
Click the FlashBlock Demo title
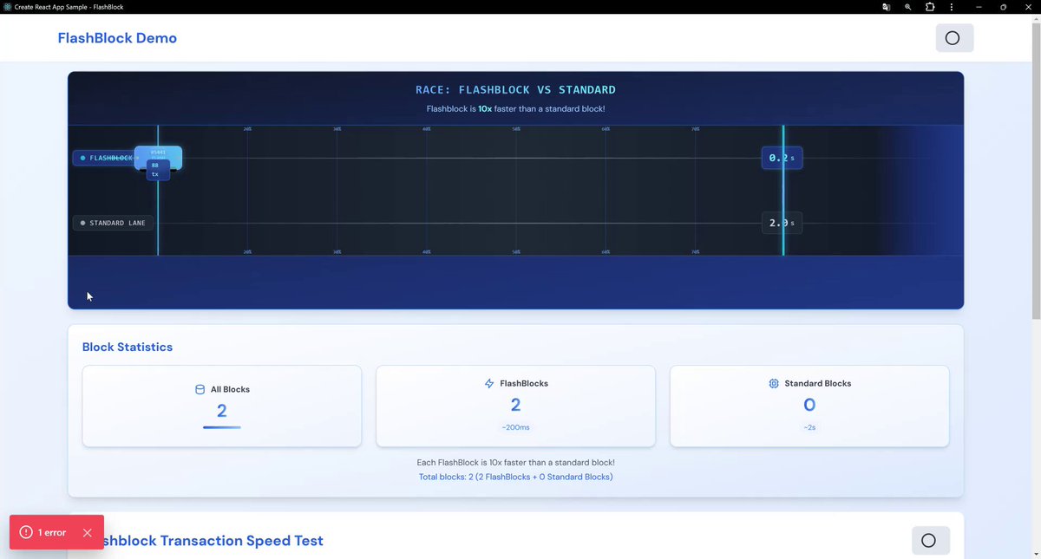[117, 38]
